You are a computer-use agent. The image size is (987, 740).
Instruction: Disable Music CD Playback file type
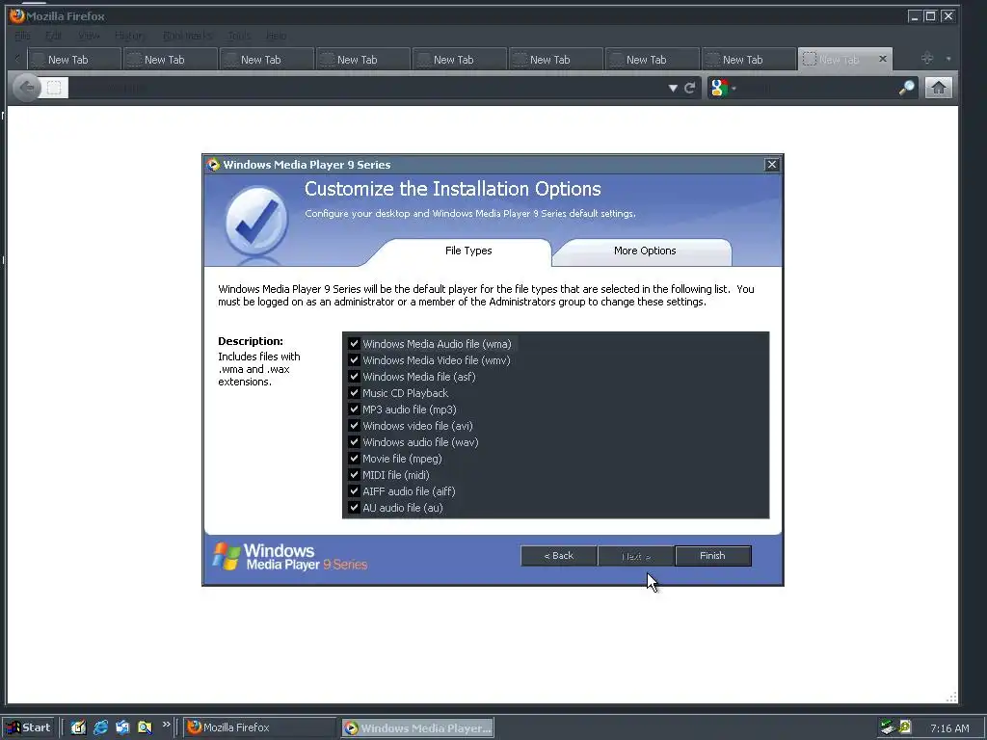pos(354,393)
